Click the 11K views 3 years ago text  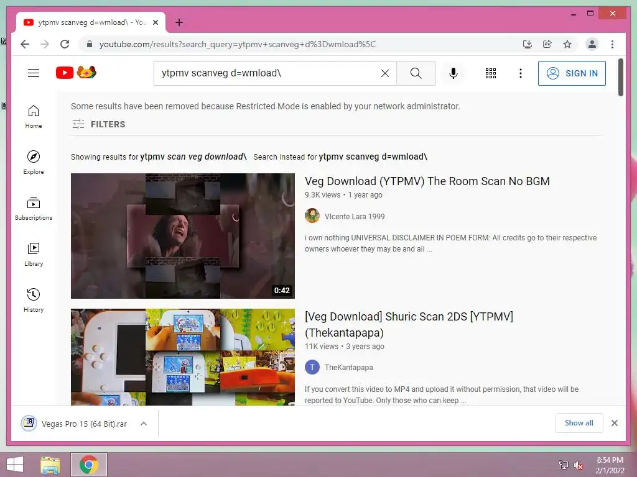[x=344, y=347]
